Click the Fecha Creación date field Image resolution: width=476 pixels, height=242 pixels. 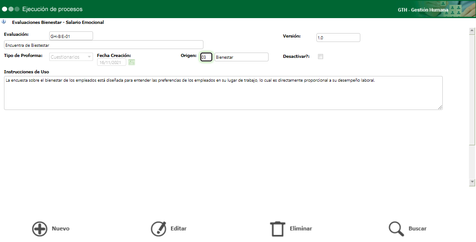pos(111,62)
